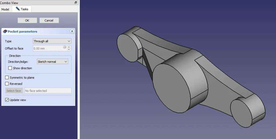
Task: Click the Cancel button
Action: tap(49, 20)
